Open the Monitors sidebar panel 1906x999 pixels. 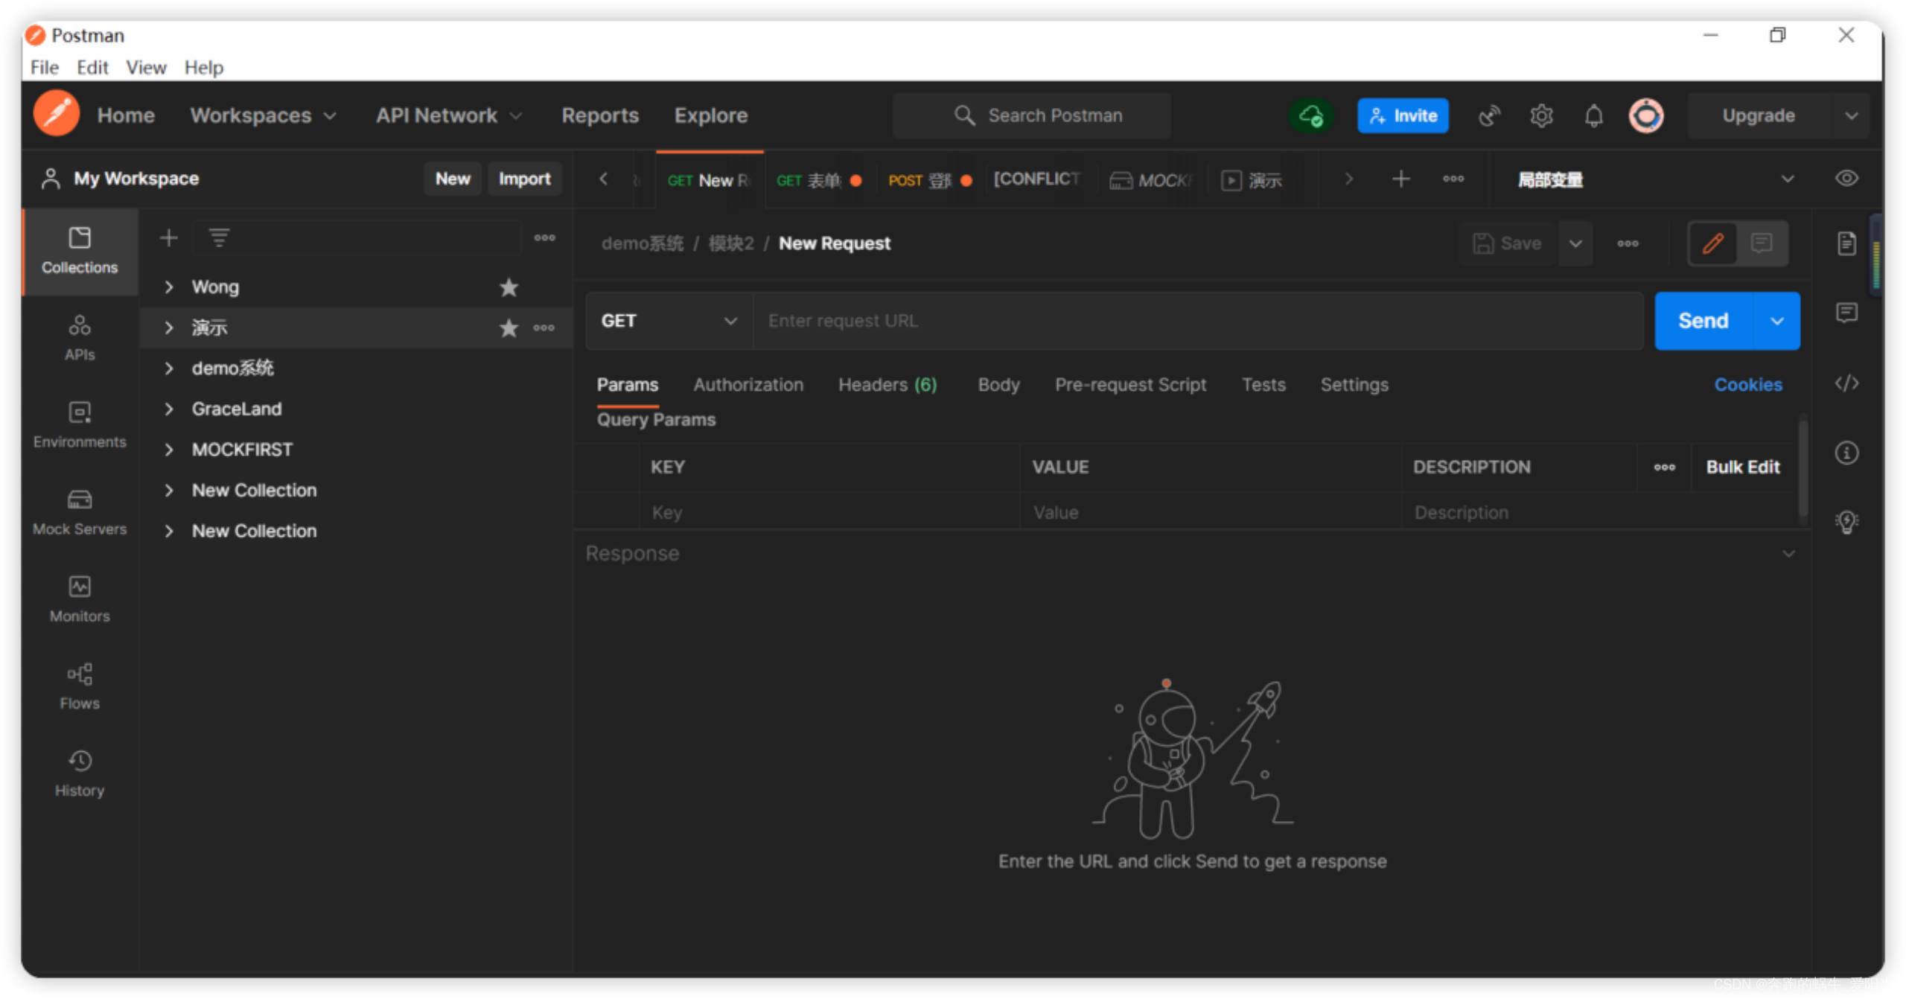(80, 599)
